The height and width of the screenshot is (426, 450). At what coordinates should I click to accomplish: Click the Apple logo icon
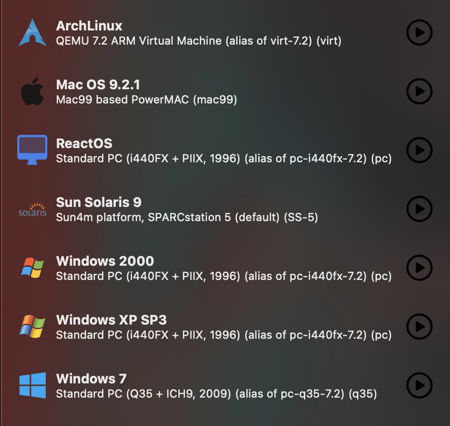click(x=33, y=91)
